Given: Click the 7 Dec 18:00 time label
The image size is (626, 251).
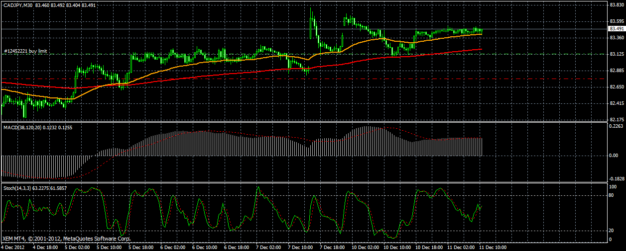Looking at the screenshot, I should [332, 247].
